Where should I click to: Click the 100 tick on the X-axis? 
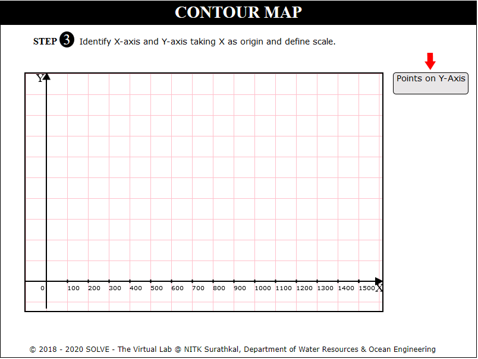(x=73, y=288)
